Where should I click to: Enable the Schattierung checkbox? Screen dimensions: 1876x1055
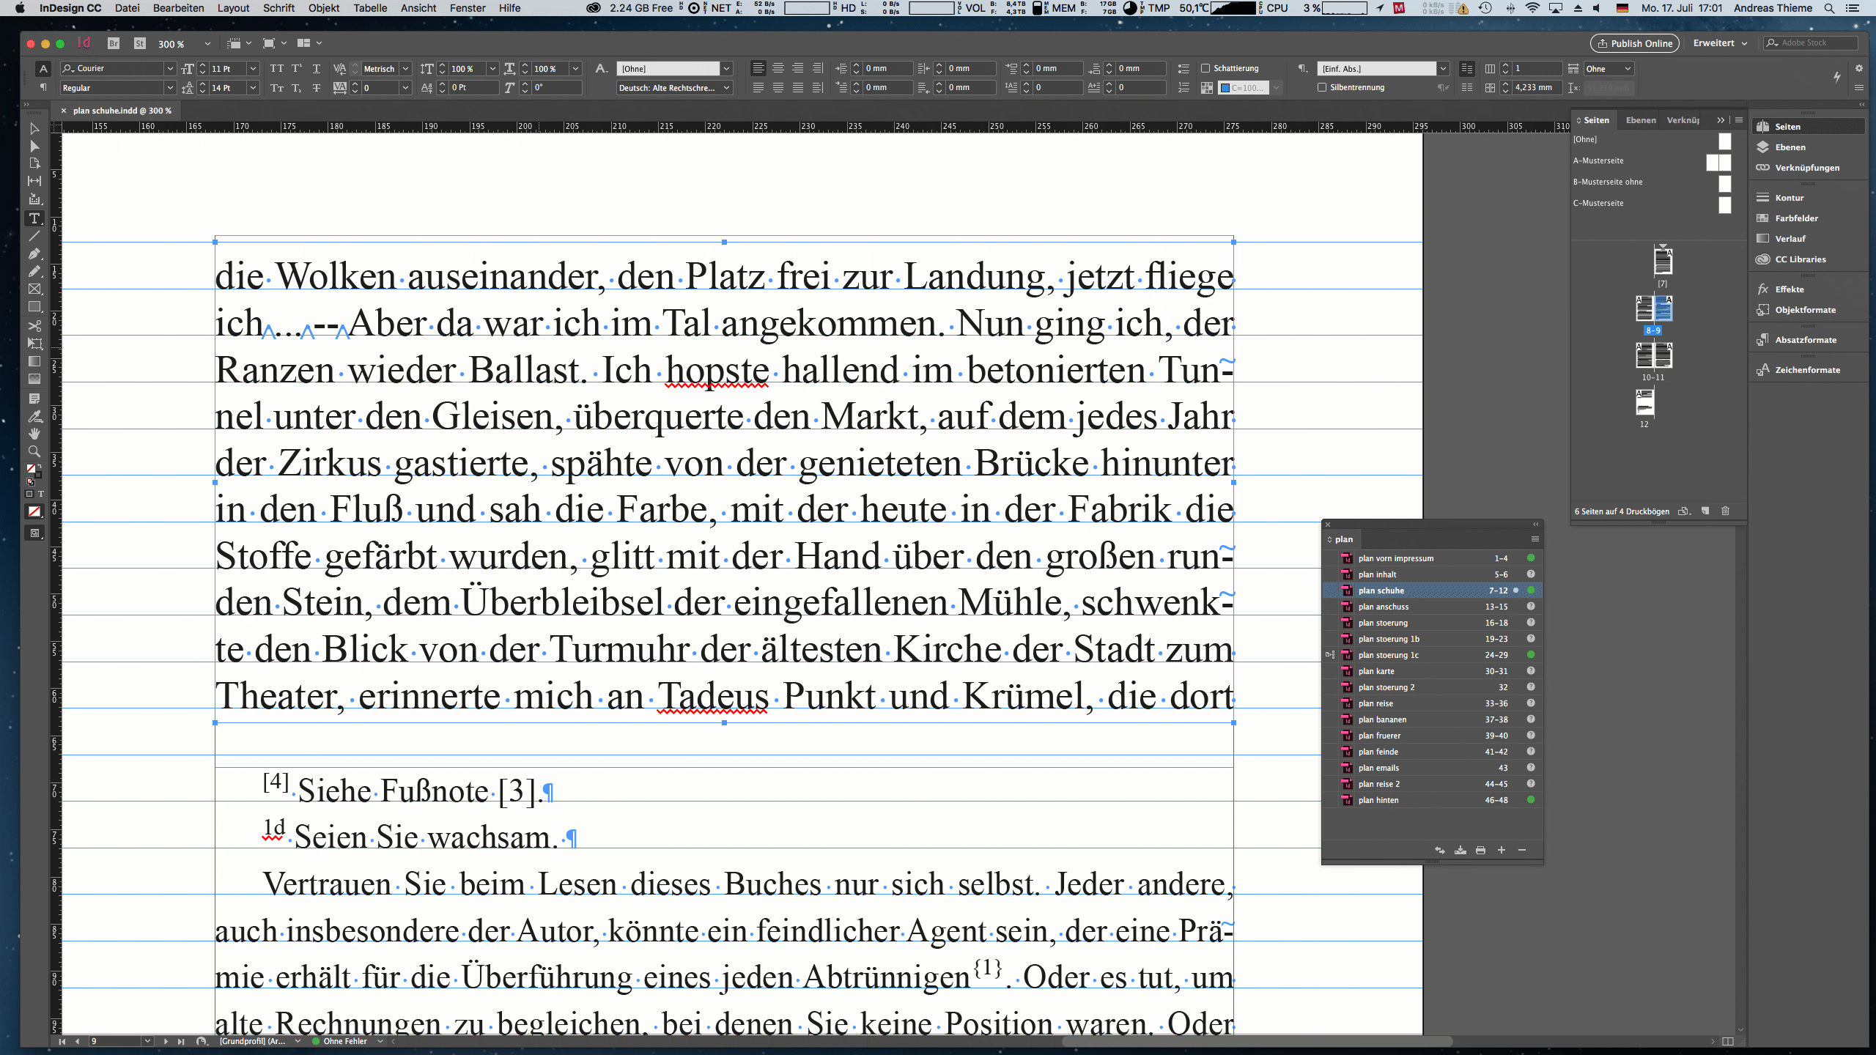(x=1205, y=68)
